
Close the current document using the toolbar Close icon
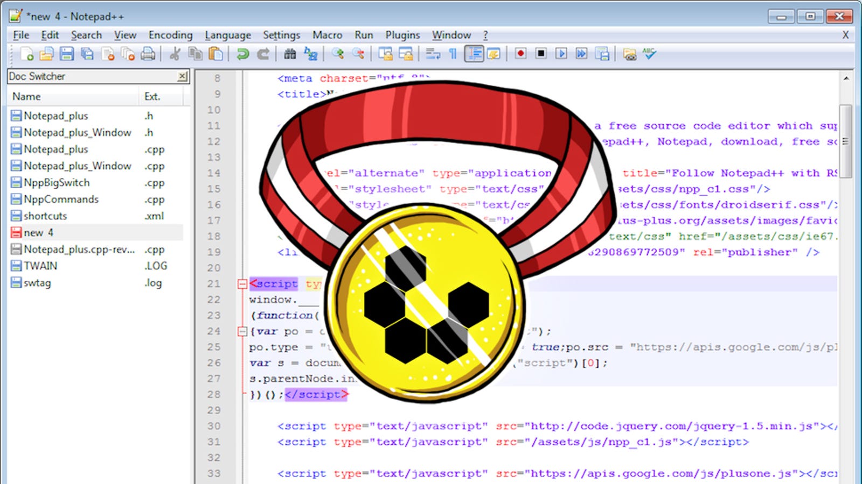(108, 54)
